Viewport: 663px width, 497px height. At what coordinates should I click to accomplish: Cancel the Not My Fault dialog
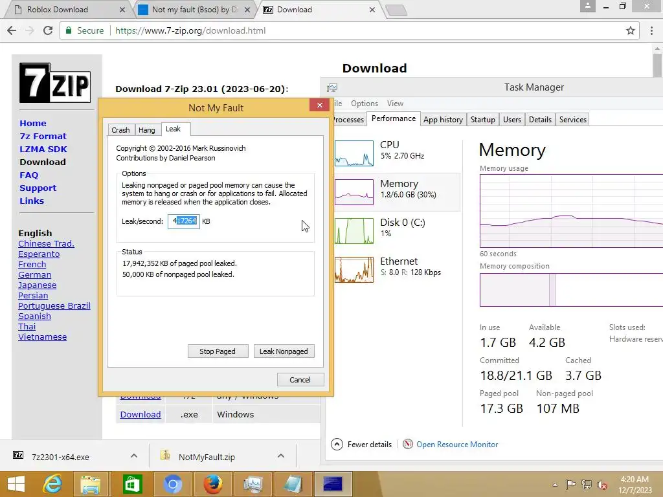(x=300, y=379)
